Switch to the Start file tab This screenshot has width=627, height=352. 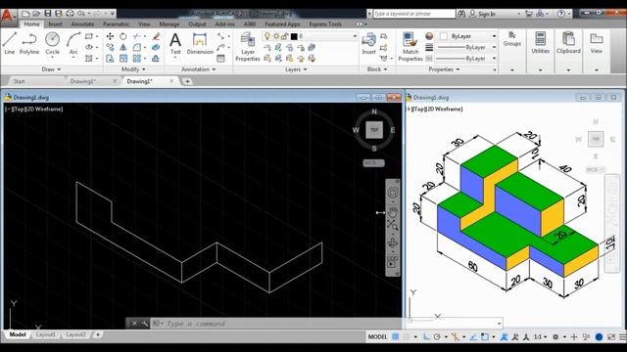pos(20,81)
